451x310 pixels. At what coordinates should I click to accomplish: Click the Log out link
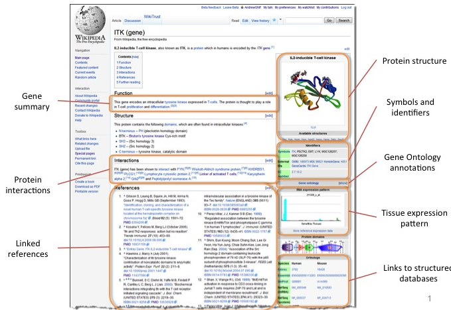(346, 7)
